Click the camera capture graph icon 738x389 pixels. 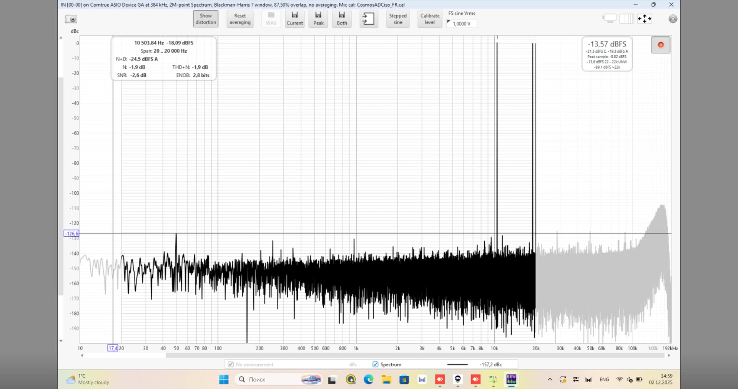[x=71, y=19]
